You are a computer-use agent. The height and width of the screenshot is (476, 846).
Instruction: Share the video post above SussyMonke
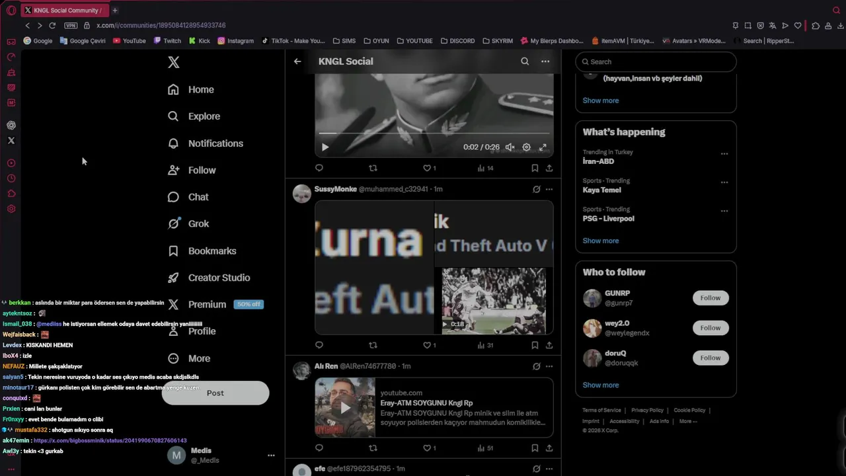pos(549,168)
